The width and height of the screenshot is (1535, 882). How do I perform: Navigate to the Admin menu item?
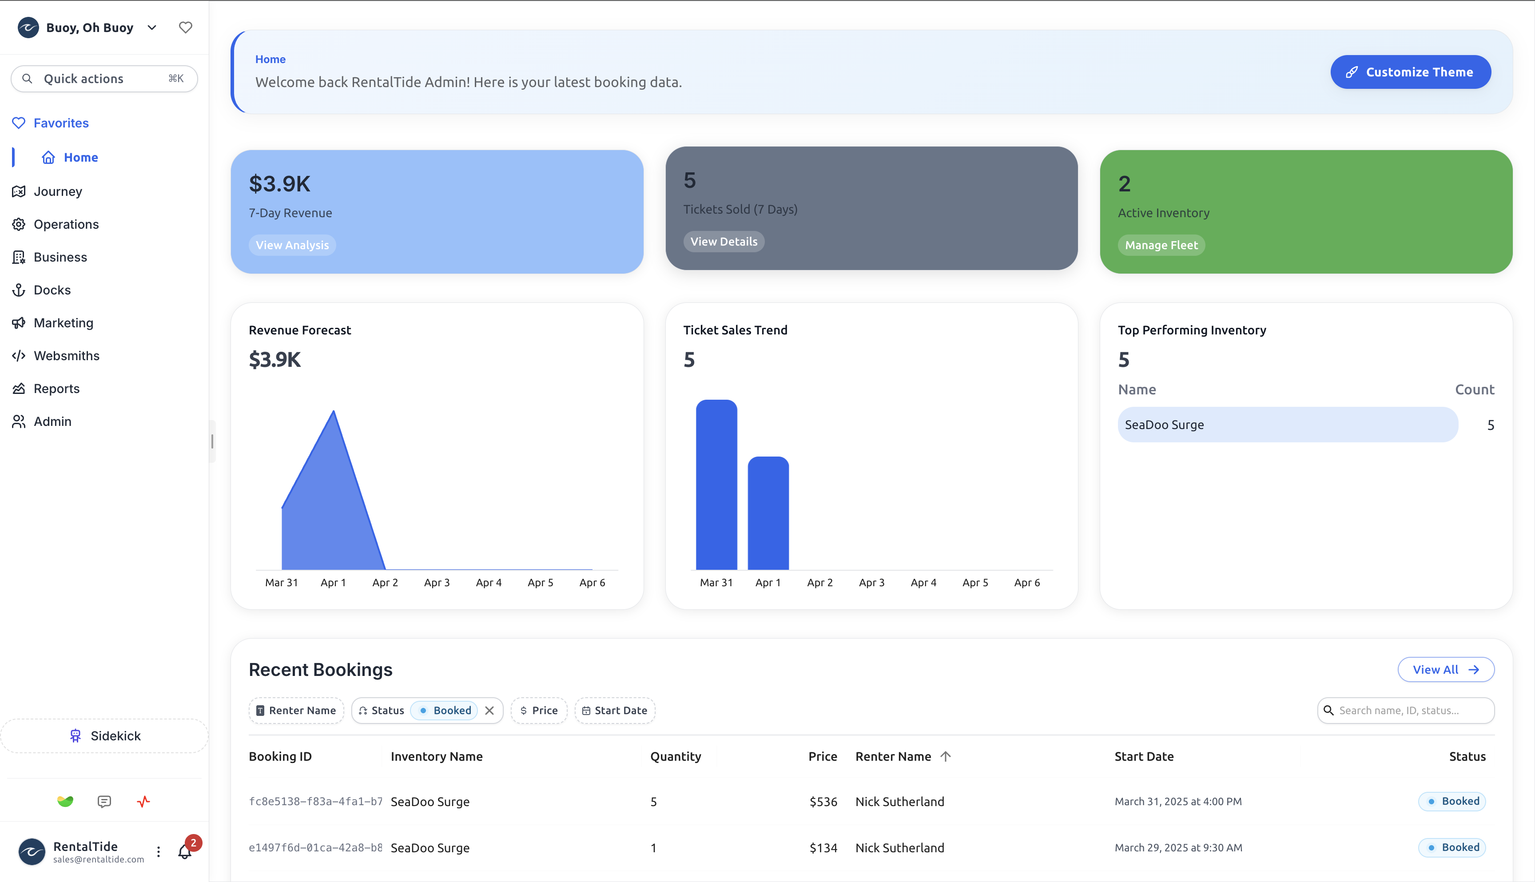click(x=52, y=421)
